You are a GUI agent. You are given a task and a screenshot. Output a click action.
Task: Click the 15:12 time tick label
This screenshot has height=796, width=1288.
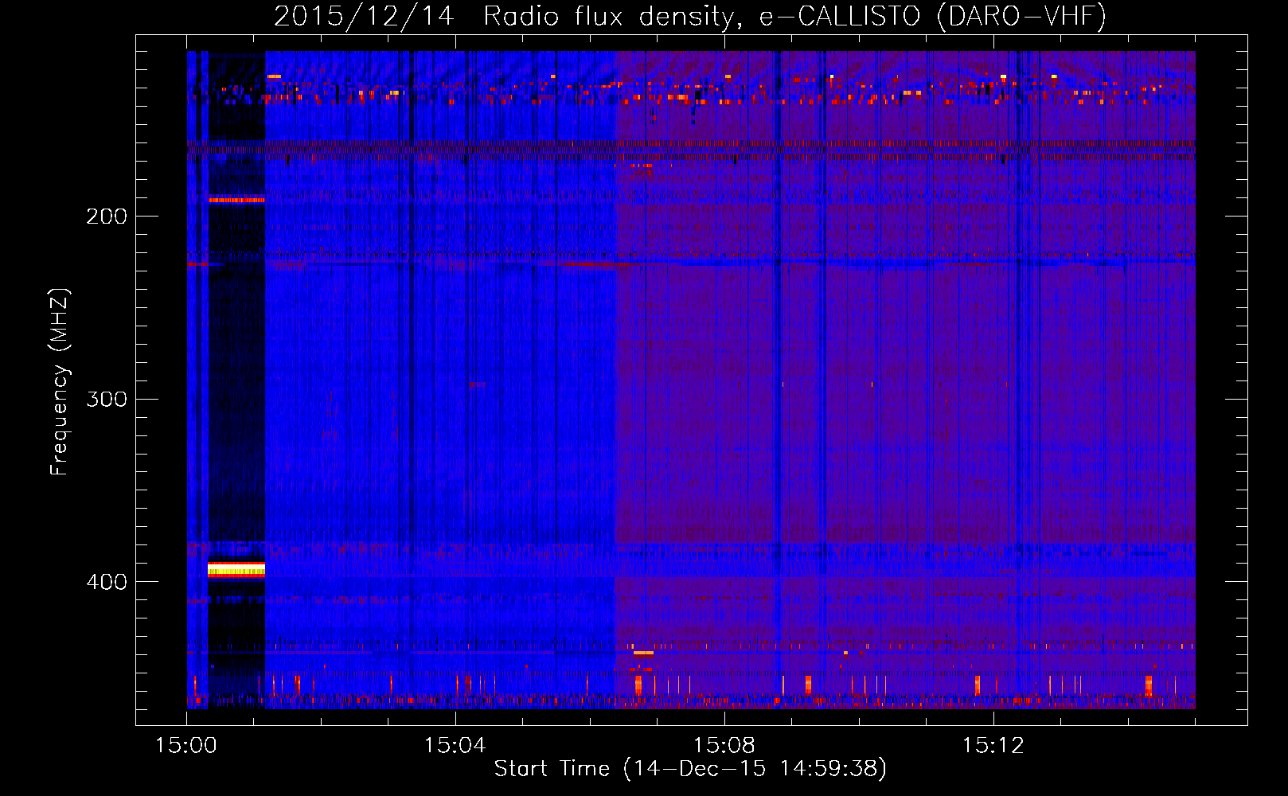[x=993, y=746]
